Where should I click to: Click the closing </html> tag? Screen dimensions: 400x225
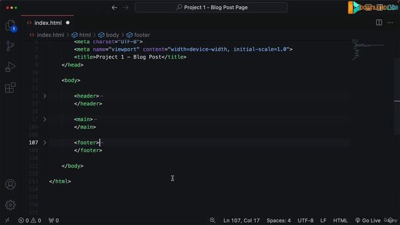(60, 181)
